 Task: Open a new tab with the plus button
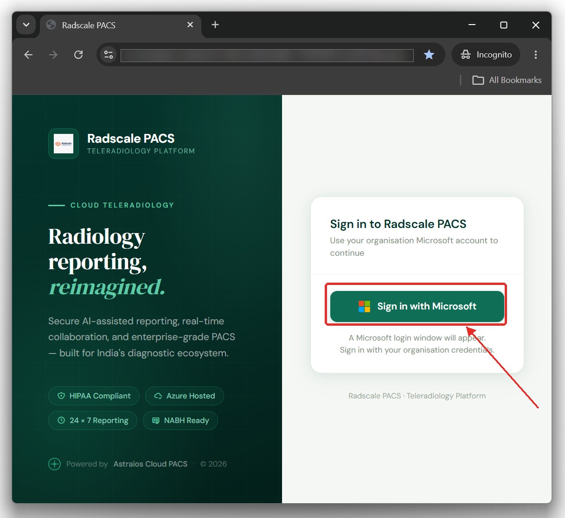tap(215, 25)
